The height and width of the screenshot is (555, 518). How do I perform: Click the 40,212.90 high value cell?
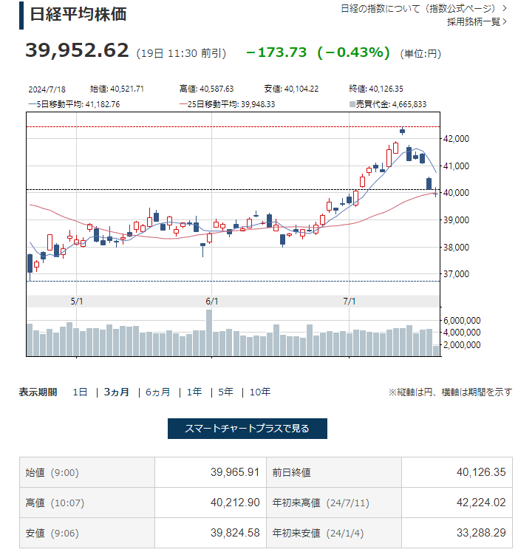[x=211, y=503]
